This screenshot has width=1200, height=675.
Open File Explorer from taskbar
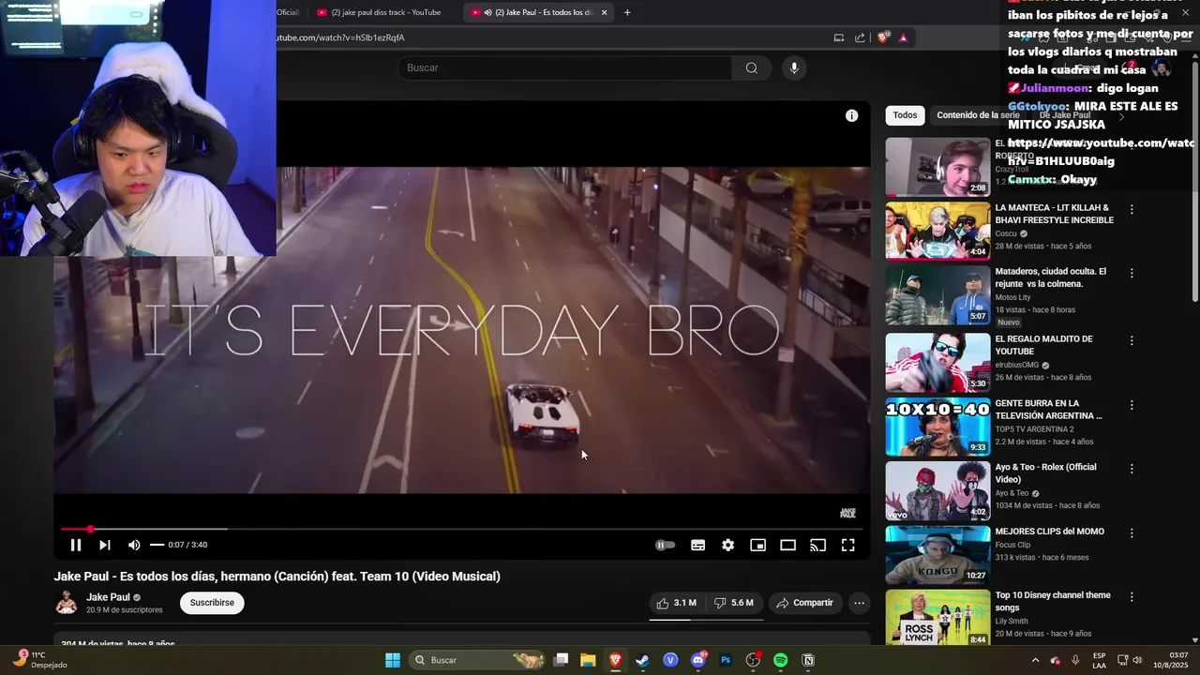[588, 660]
